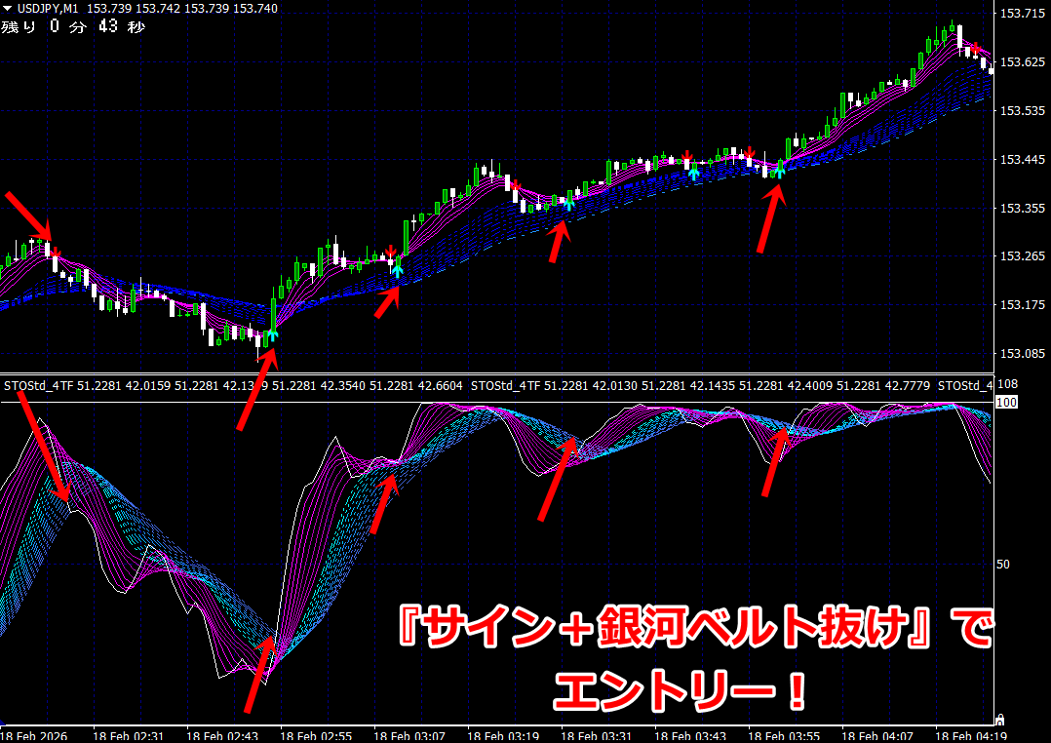
Task: Click the 153.625 price axis label
Action: pos(1022,62)
